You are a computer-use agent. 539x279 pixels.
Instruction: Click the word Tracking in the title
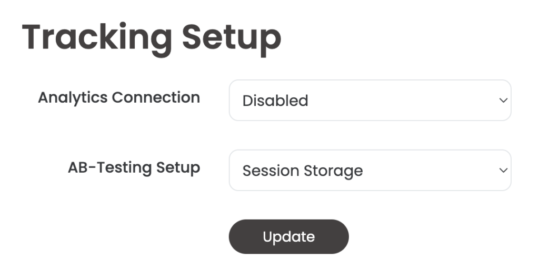tap(97, 38)
